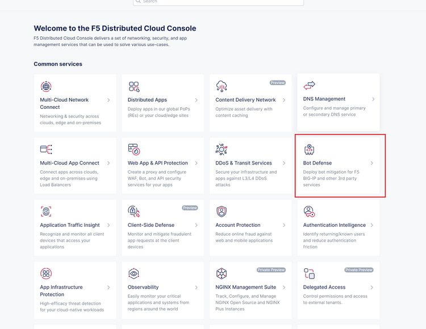Viewport: 426px width, 329px height.
Task: Click the Distributed Apps icon
Action: pyautogui.click(x=134, y=86)
